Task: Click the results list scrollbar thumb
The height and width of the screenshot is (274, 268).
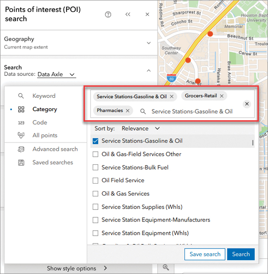Action: pyautogui.click(x=253, y=142)
